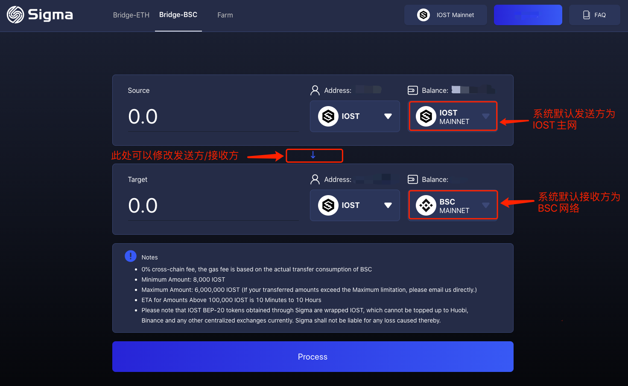628x386 pixels.
Task: Swap source and target with arrow
Action: pos(313,155)
